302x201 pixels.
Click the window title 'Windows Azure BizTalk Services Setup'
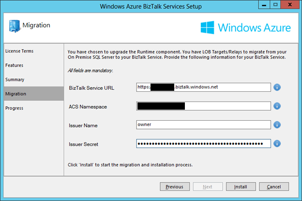[151, 6]
